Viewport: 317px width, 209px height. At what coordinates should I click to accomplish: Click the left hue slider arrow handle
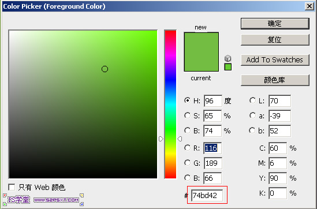[x=161, y=139]
